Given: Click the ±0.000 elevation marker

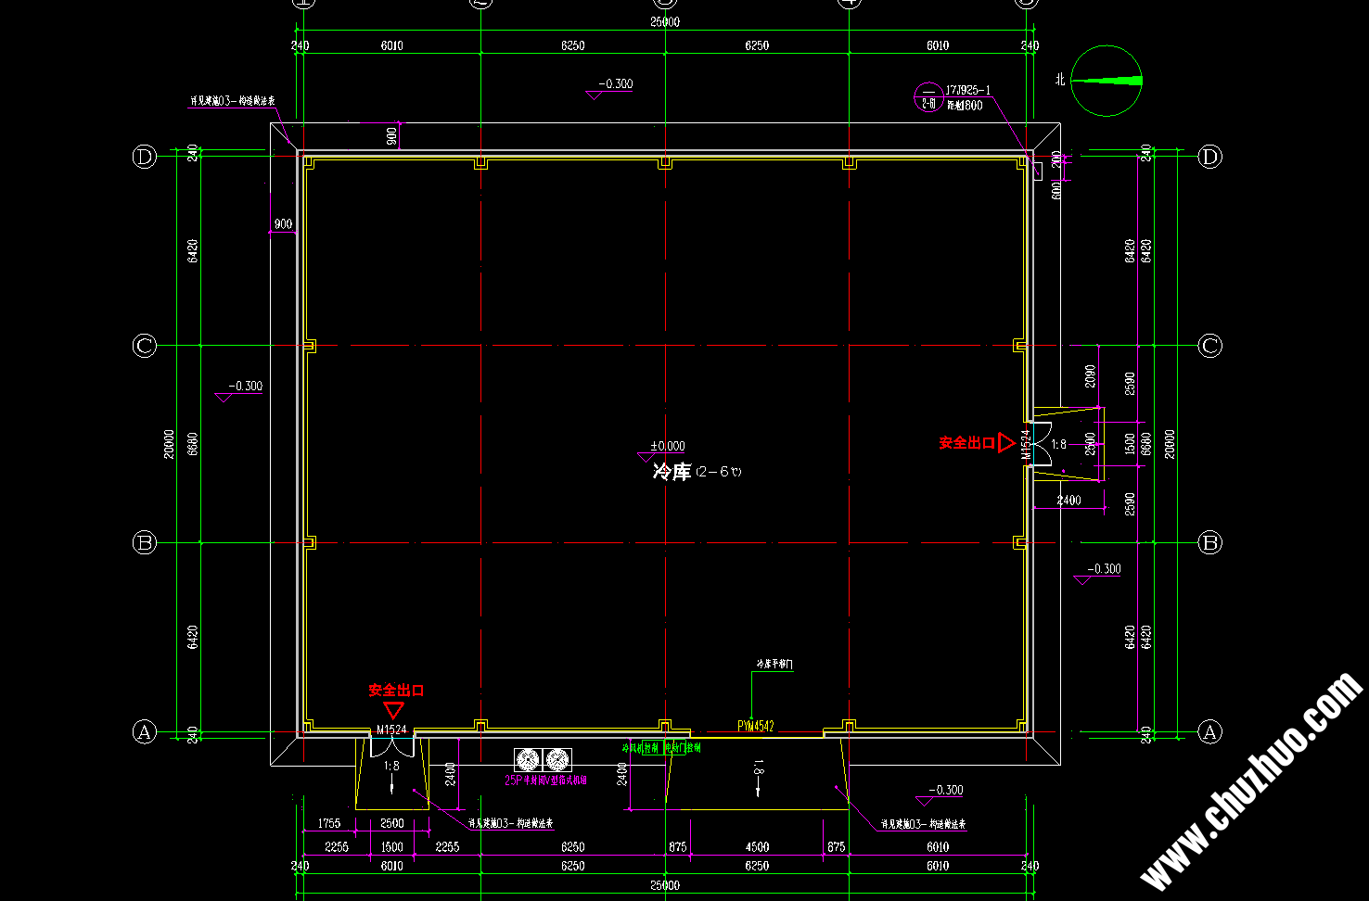Looking at the screenshot, I should click(x=667, y=447).
